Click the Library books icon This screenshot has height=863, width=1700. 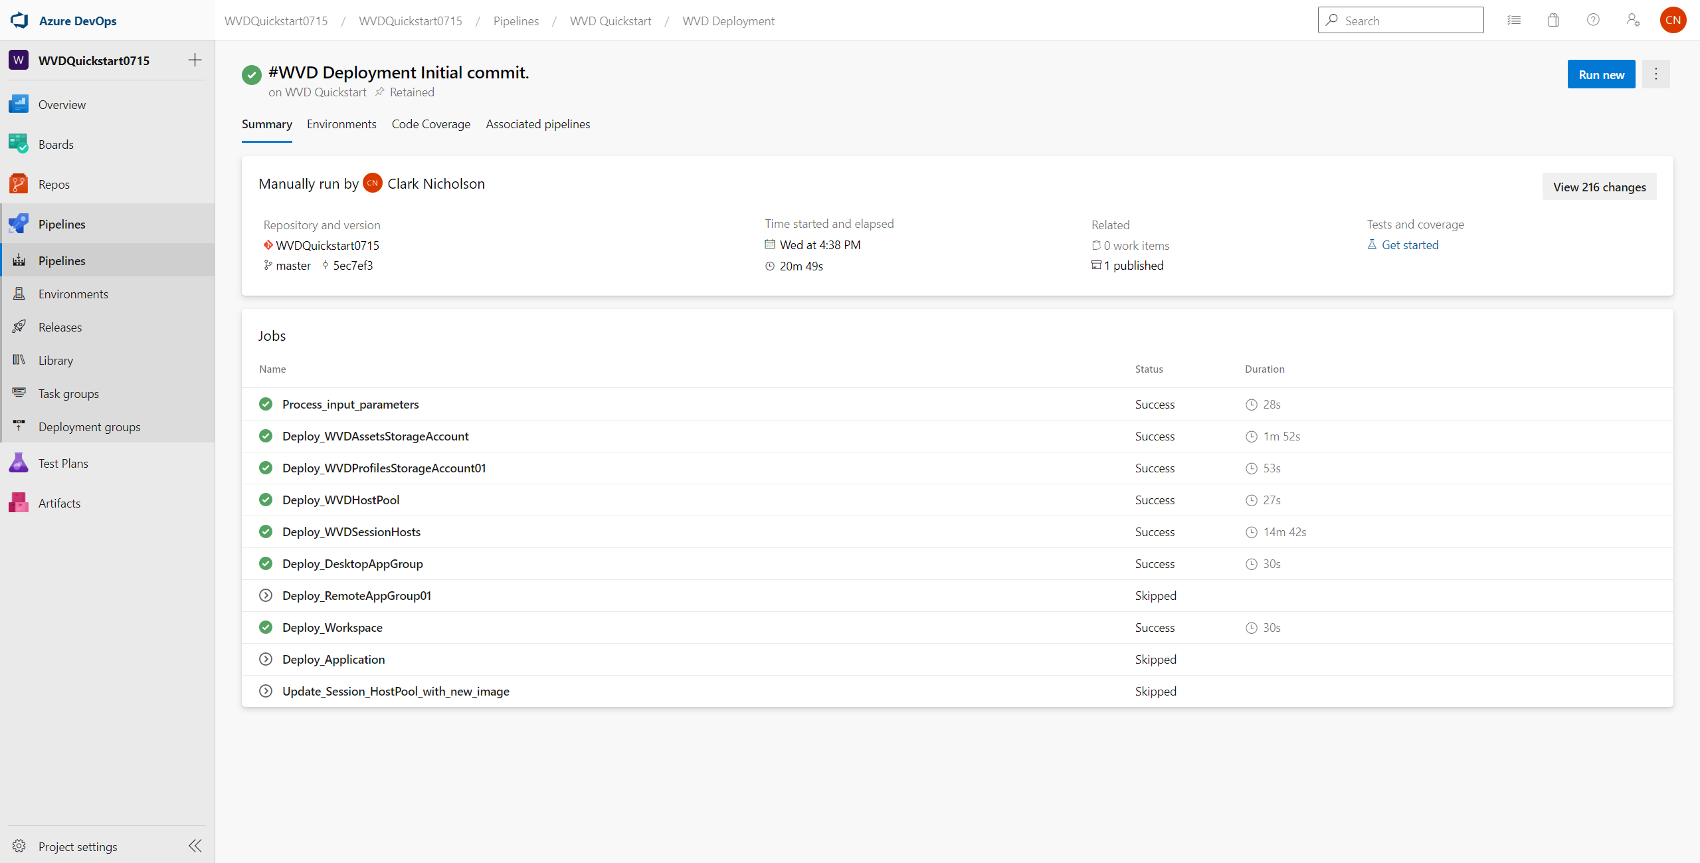tap(19, 359)
